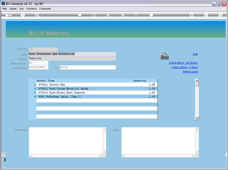The height and width of the screenshot is (170, 228).
Task: Open the Commands menu
Action: 45,9
